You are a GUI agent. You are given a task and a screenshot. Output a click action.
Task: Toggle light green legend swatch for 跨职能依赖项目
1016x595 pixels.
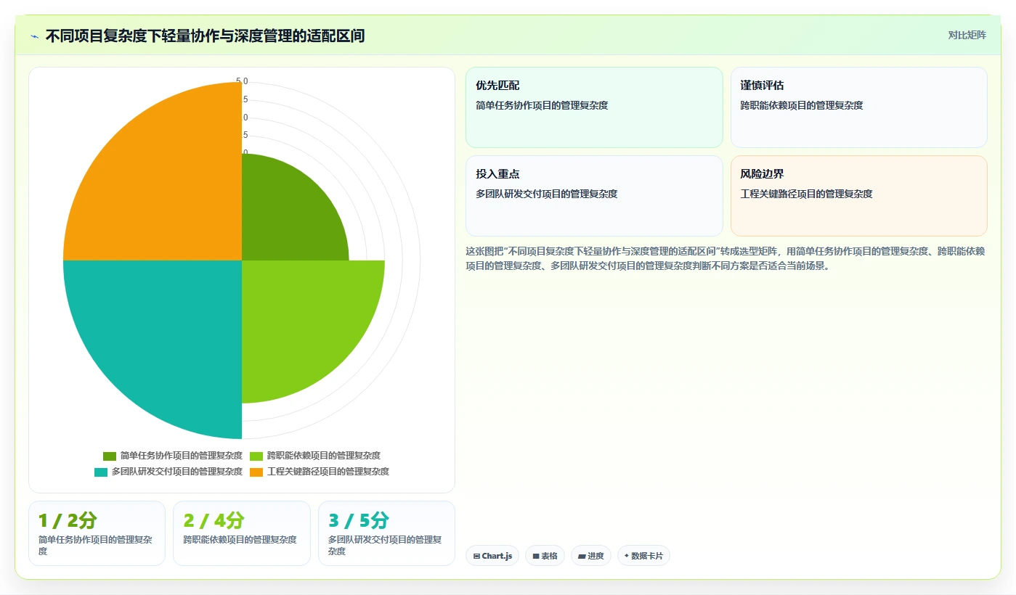coord(256,456)
